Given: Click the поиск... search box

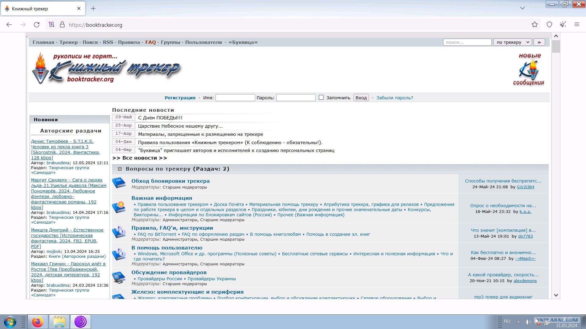Looking at the screenshot, I should [467, 42].
